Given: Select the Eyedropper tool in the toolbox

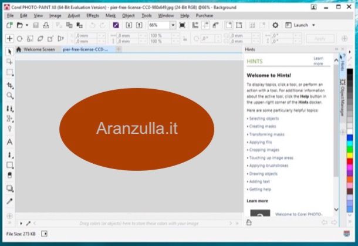Looking at the screenshot, I should [9, 201].
